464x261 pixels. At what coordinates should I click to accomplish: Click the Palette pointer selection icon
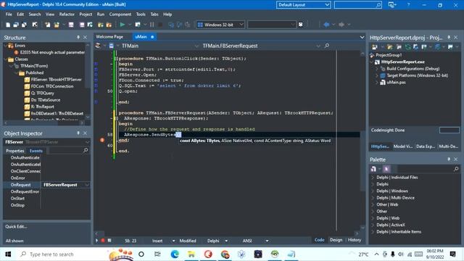click(x=386, y=169)
